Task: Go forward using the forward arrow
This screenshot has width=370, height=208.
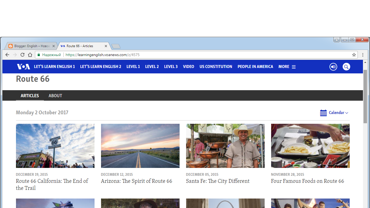Action: (15, 54)
